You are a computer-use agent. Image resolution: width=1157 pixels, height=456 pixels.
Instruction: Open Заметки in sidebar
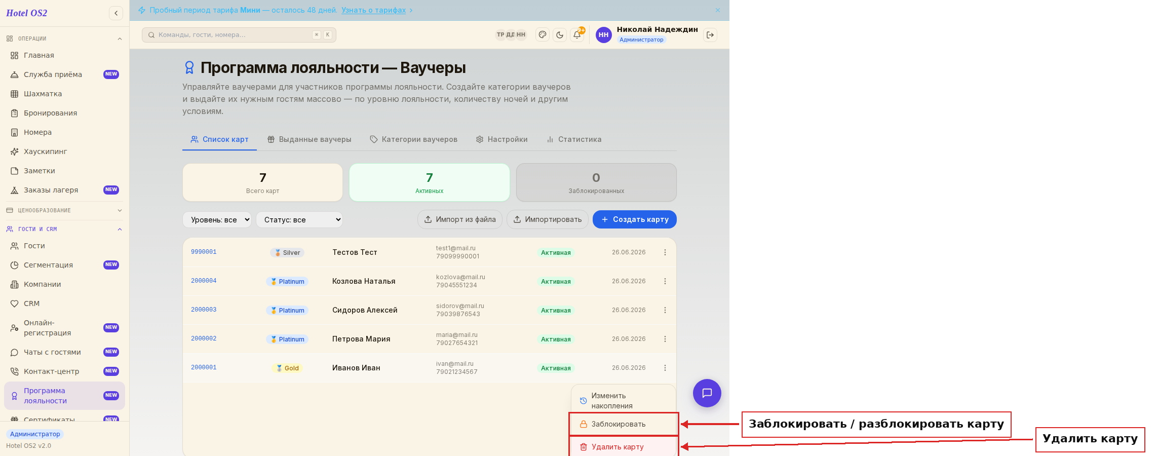click(64, 171)
